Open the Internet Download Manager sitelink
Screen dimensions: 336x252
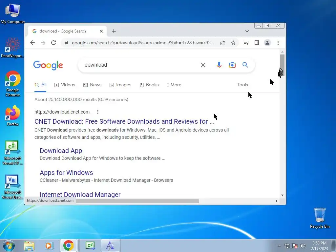point(80,194)
